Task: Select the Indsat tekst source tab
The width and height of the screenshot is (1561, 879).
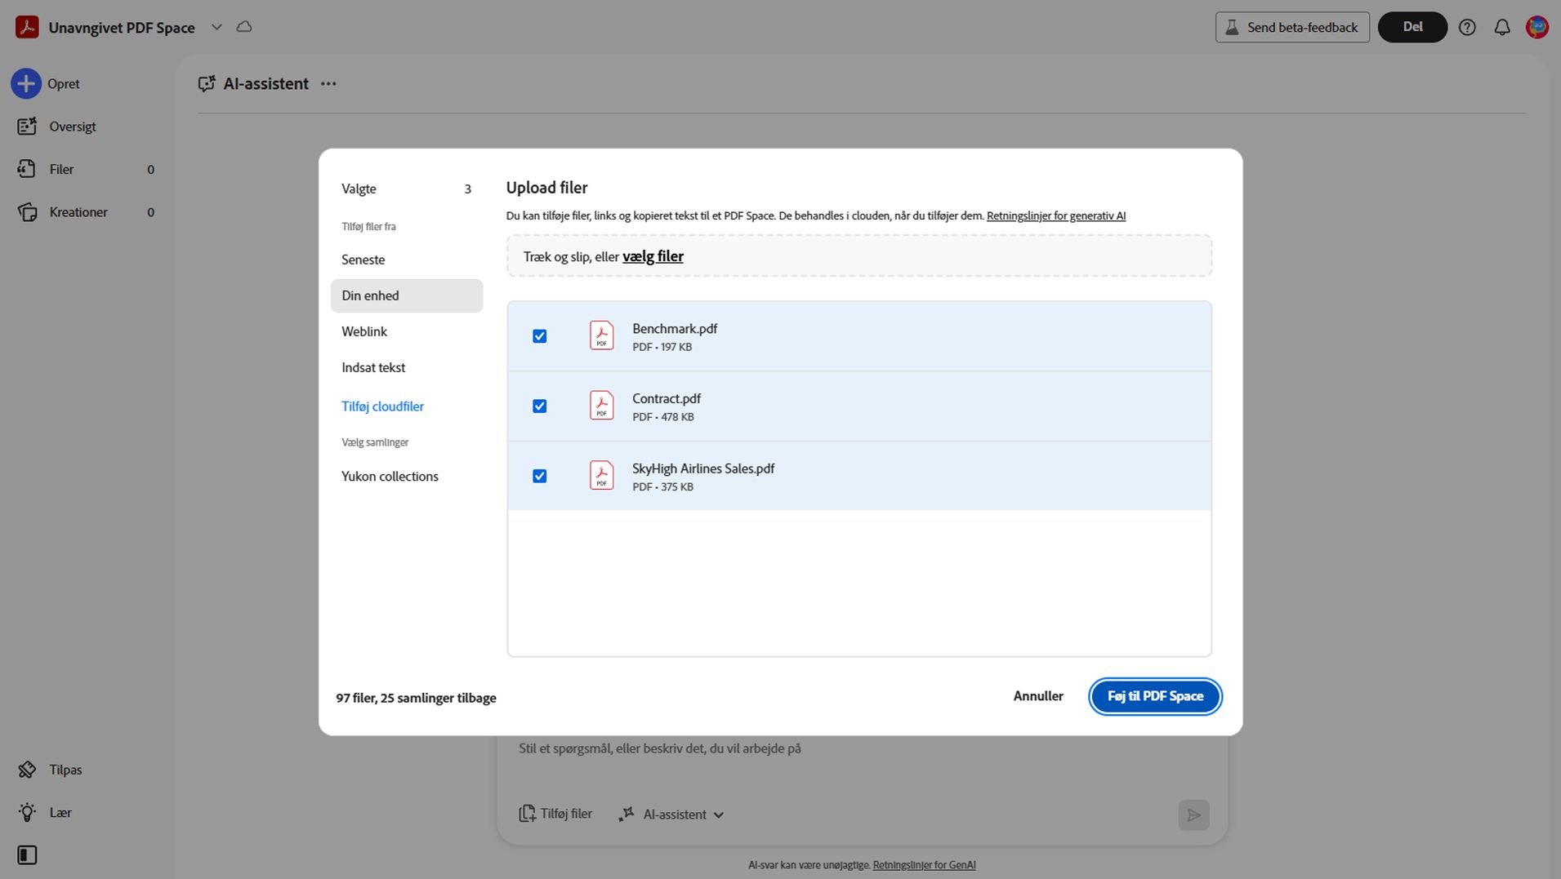Action: [x=407, y=367]
